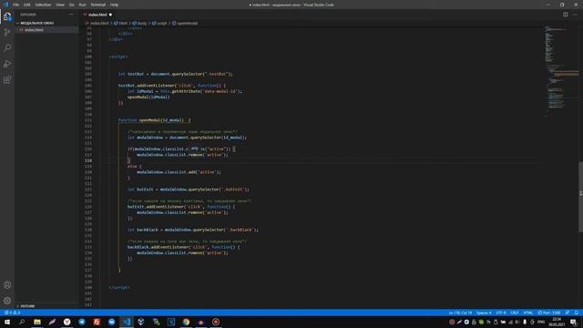Image resolution: width=583 pixels, height=328 pixels.
Task: Change indentation via Spaces: 4
Action: coord(484,313)
